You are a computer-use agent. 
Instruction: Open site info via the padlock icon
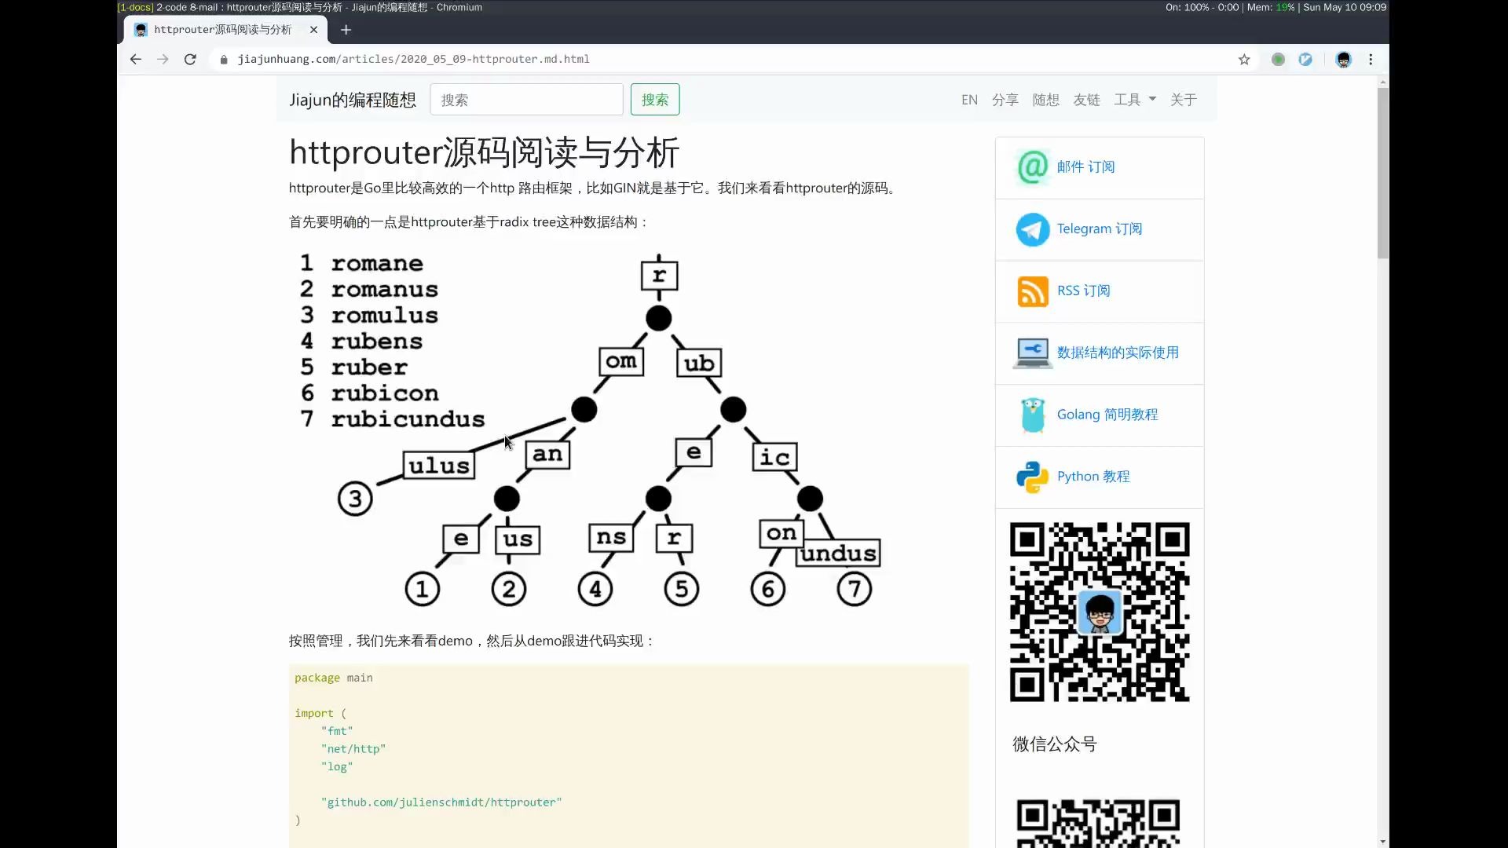[x=222, y=59]
